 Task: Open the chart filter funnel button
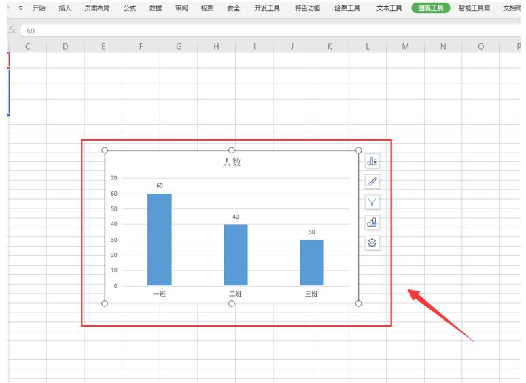tap(372, 202)
